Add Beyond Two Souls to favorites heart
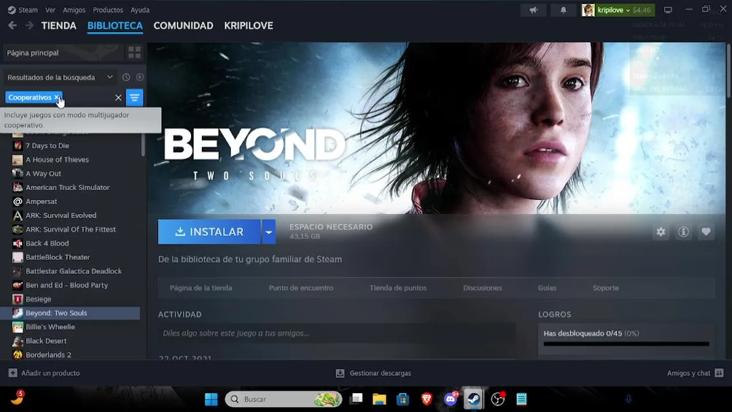Image resolution: width=732 pixels, height=412 pixels. tap(706, 232)
